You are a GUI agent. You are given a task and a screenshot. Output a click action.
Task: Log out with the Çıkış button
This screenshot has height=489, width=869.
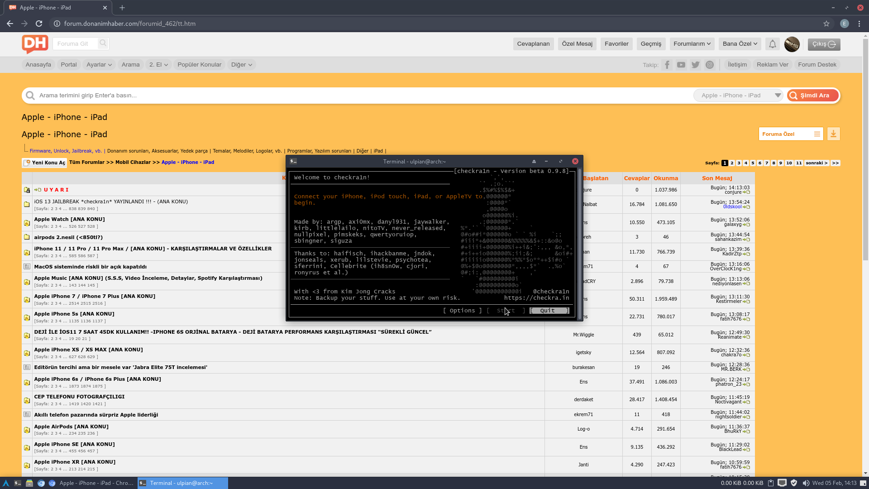pos(824,44)
